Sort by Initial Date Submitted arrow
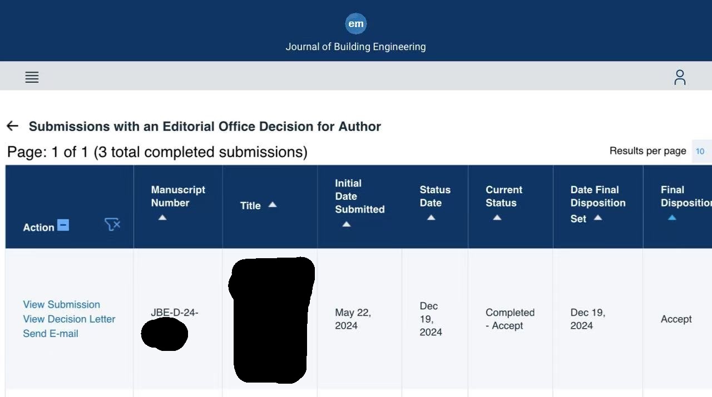This screenshot has width=712, height=397. pos(346,224)
